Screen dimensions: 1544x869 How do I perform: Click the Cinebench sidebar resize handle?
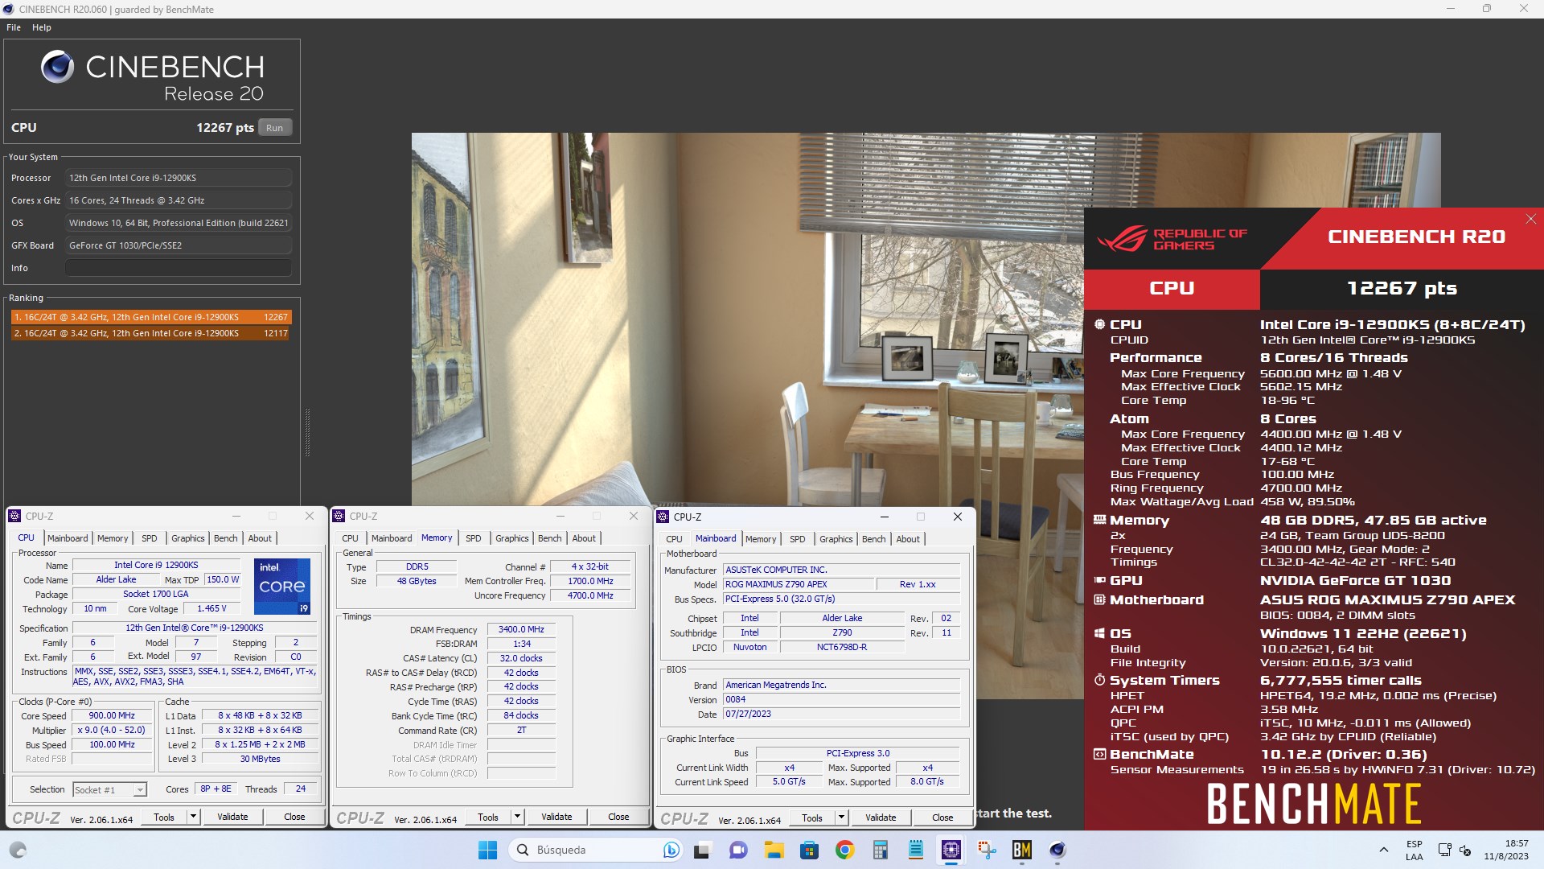tap(307, 432)
